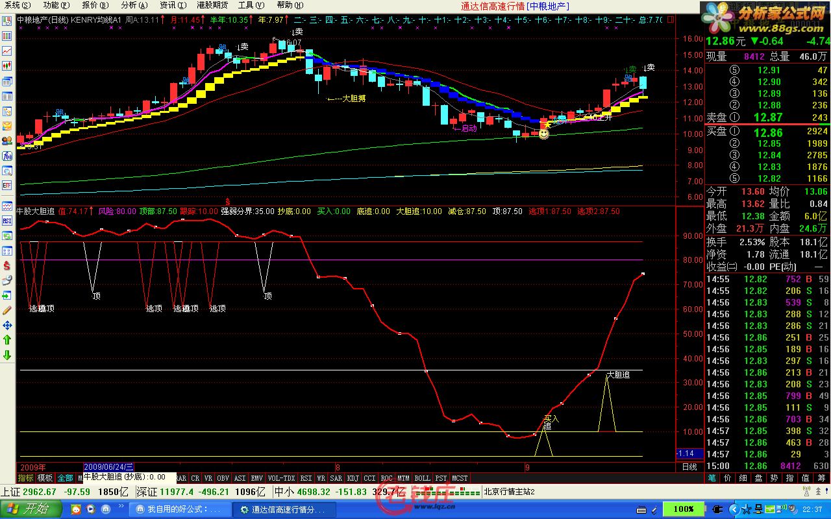Image resolution: width=831 pixels, height=519 pixels.
Task: Open the 报价(B) menu
Action: click(94, 5)
